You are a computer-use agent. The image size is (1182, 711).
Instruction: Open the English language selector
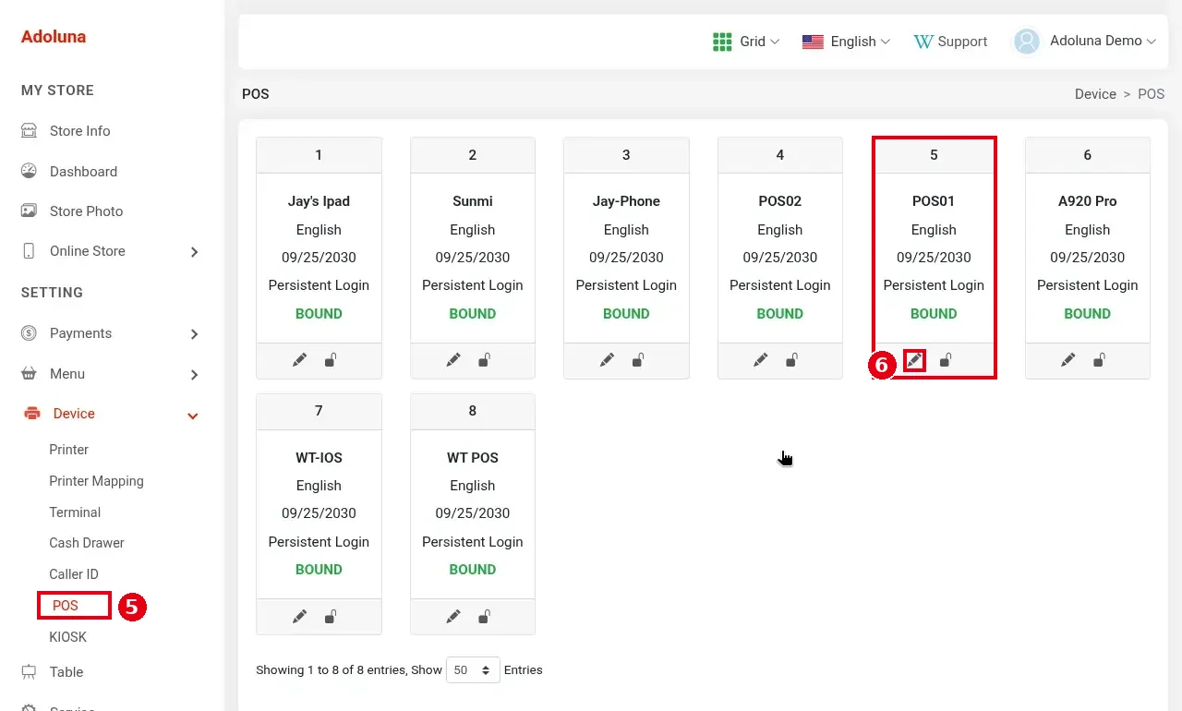point(846,42)
